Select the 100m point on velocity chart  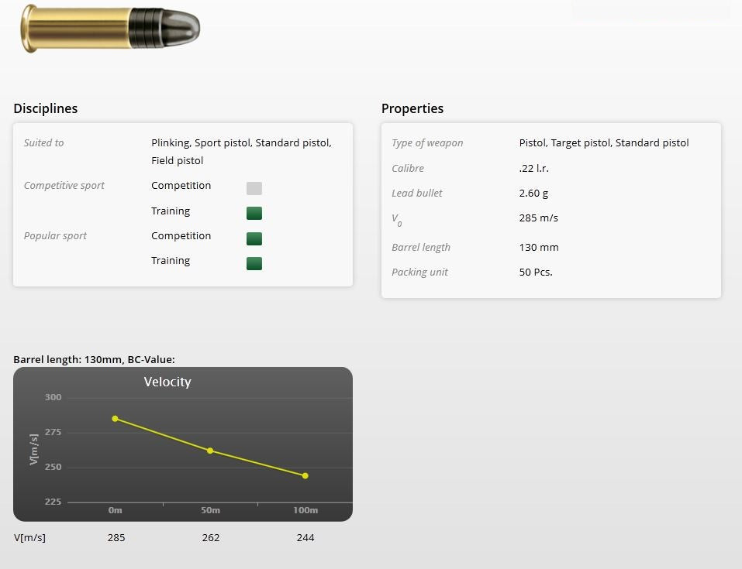(305, 476)
